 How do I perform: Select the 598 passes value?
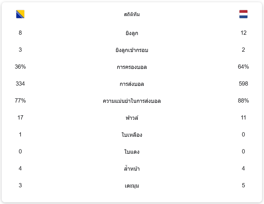click(243, 84)
